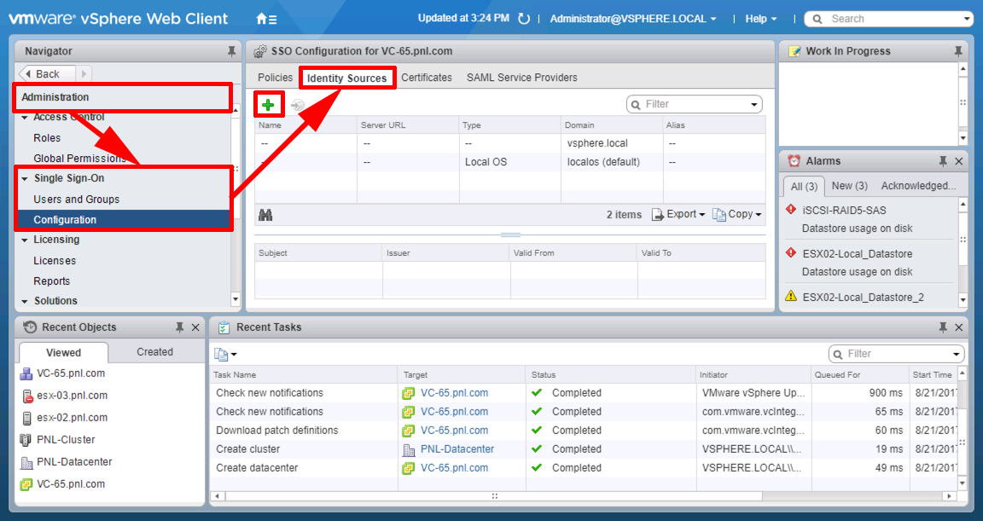
Task: Click the magnifier icon in top Search box
Action: tap(817, 19)
